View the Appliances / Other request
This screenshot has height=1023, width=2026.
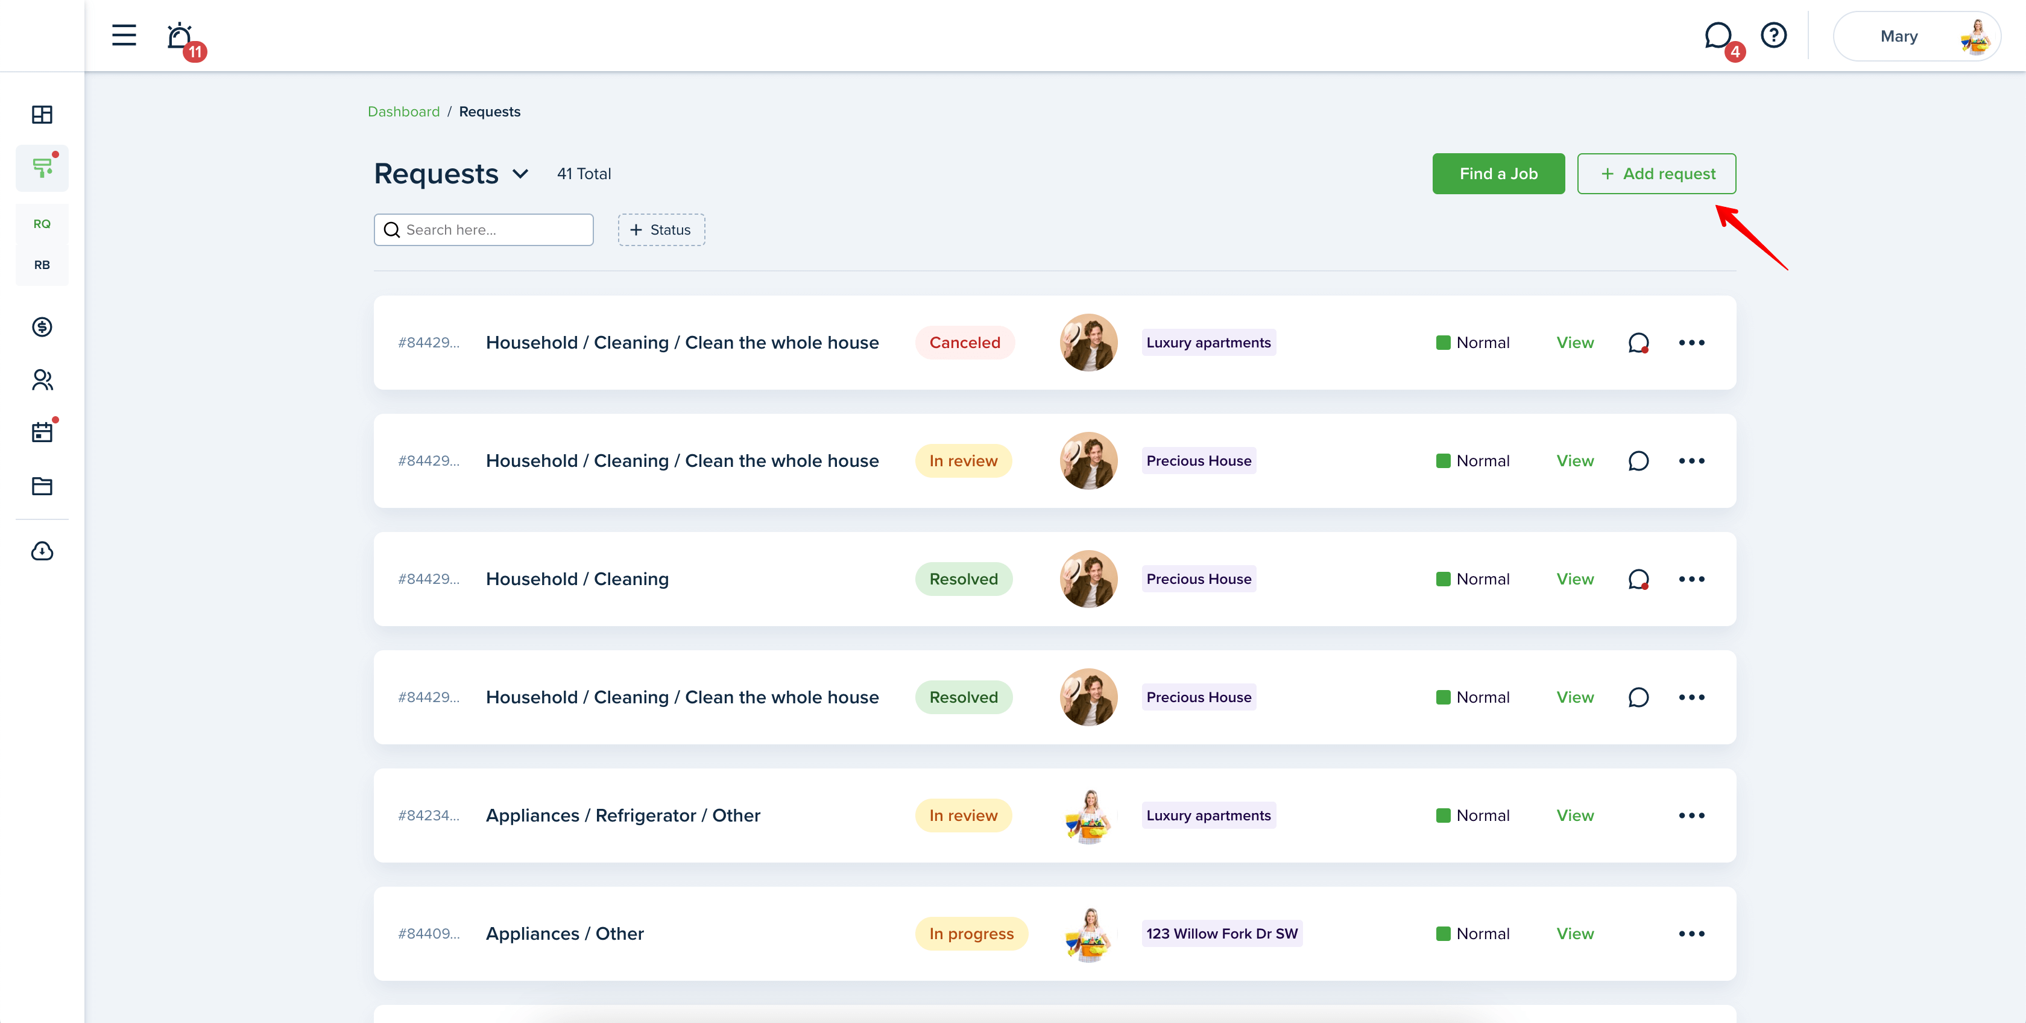point(1576,934)
